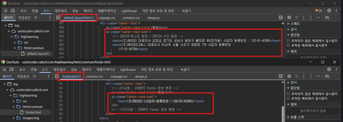Open the subpage.css tab next to default_layout.html
The image size is (343, 122).
[x=107, y=18]
